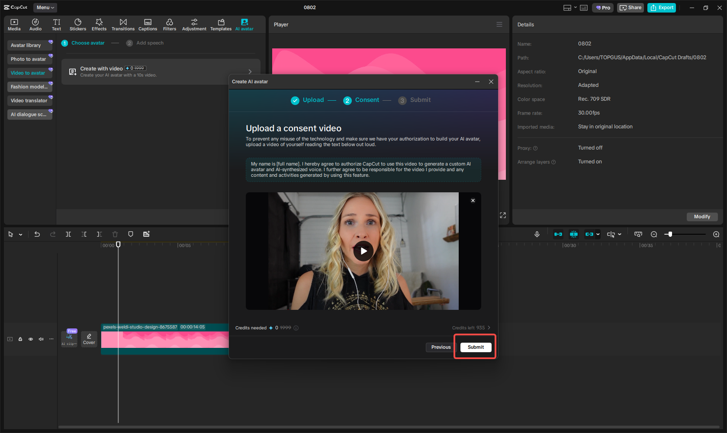Hide the video track with the eye toggle
The image size is (727, 433).
click(30, 339)
